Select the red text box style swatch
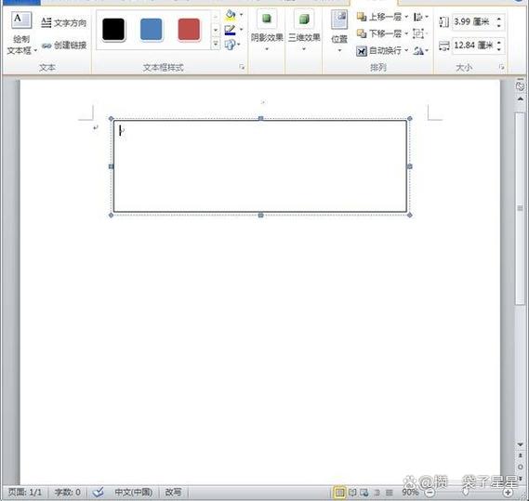Viewport: 529px width, 501px height. point(189,30)
